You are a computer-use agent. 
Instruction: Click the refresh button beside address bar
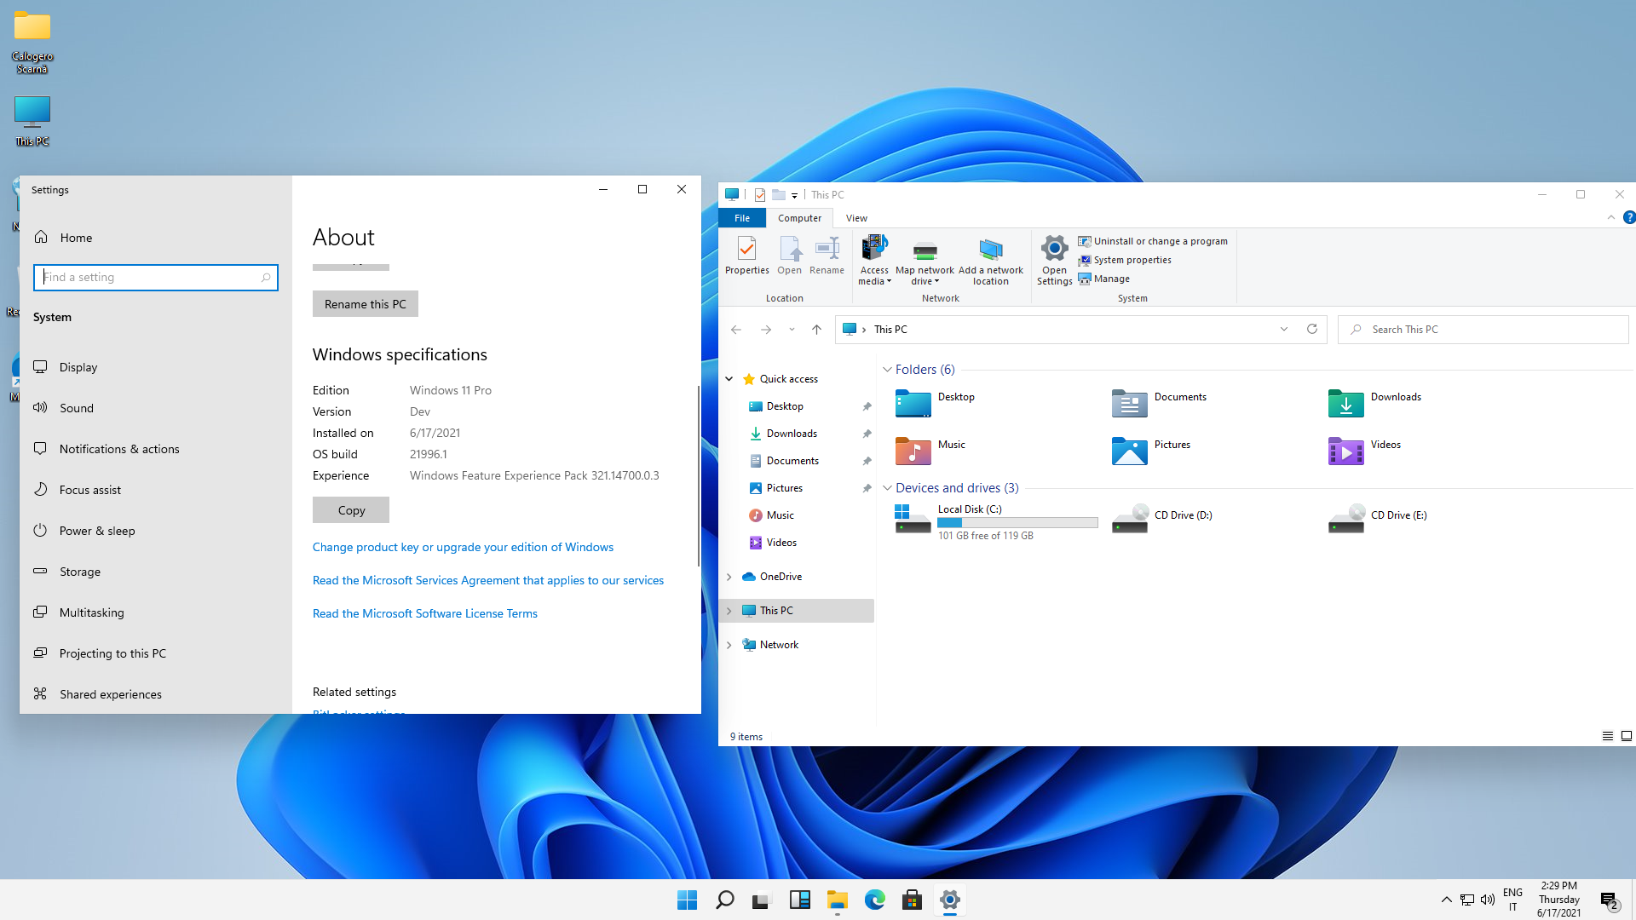(x=1312, y=330)
